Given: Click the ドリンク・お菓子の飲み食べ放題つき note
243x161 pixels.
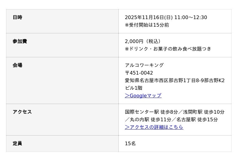Looking at the screenshot, I should pos(168,49).
